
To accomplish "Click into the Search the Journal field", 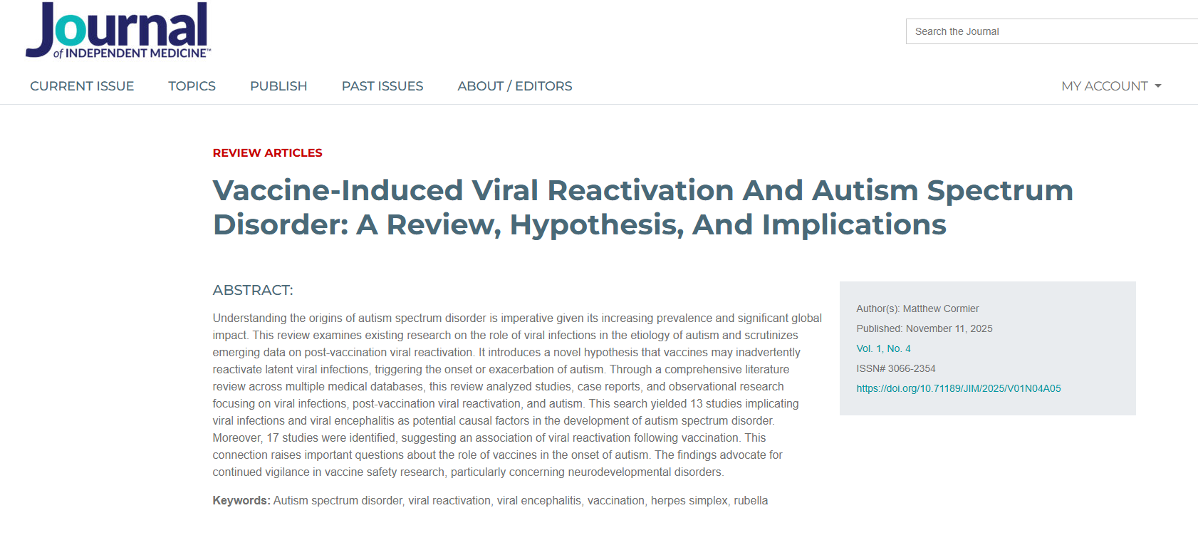I will pyautogui.click(x=1052, y=31).
